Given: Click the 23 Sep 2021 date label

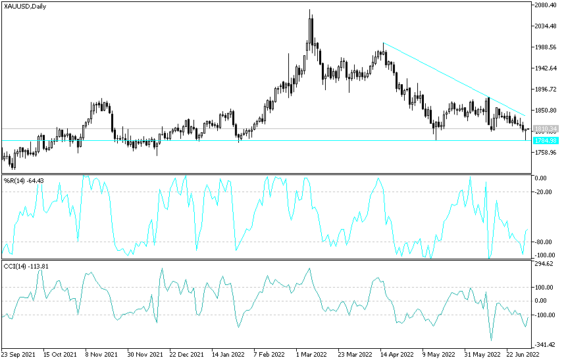Looking at the screenshot, I should 18,354.
